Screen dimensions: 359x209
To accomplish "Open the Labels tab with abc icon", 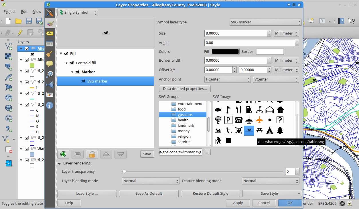I will pyautogui.click(x=50, y=33).
